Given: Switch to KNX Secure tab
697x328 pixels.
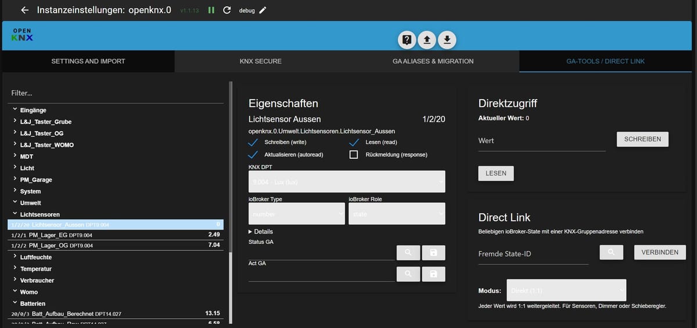Looking at the screenshot, I should click(260, 61).
